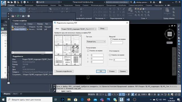Click the Отмена button
The image size is (182, 102).
click(112, 71)
